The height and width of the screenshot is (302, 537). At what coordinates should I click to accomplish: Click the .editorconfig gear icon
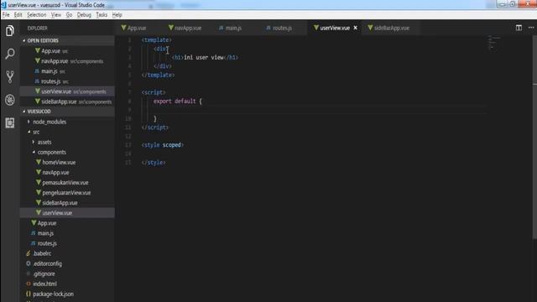point(29,263)
